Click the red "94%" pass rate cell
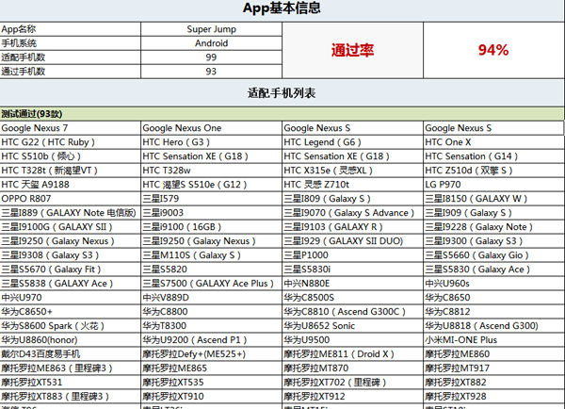The width and height of the screenshot is (565, 409). click(493, 50)
